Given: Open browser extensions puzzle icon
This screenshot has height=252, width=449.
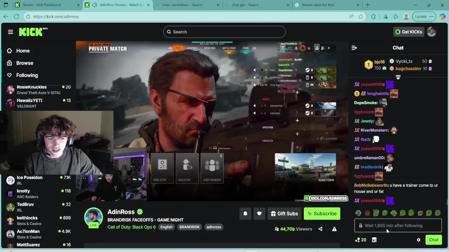Looking at the screenshot, I should [x=373, y=16].
